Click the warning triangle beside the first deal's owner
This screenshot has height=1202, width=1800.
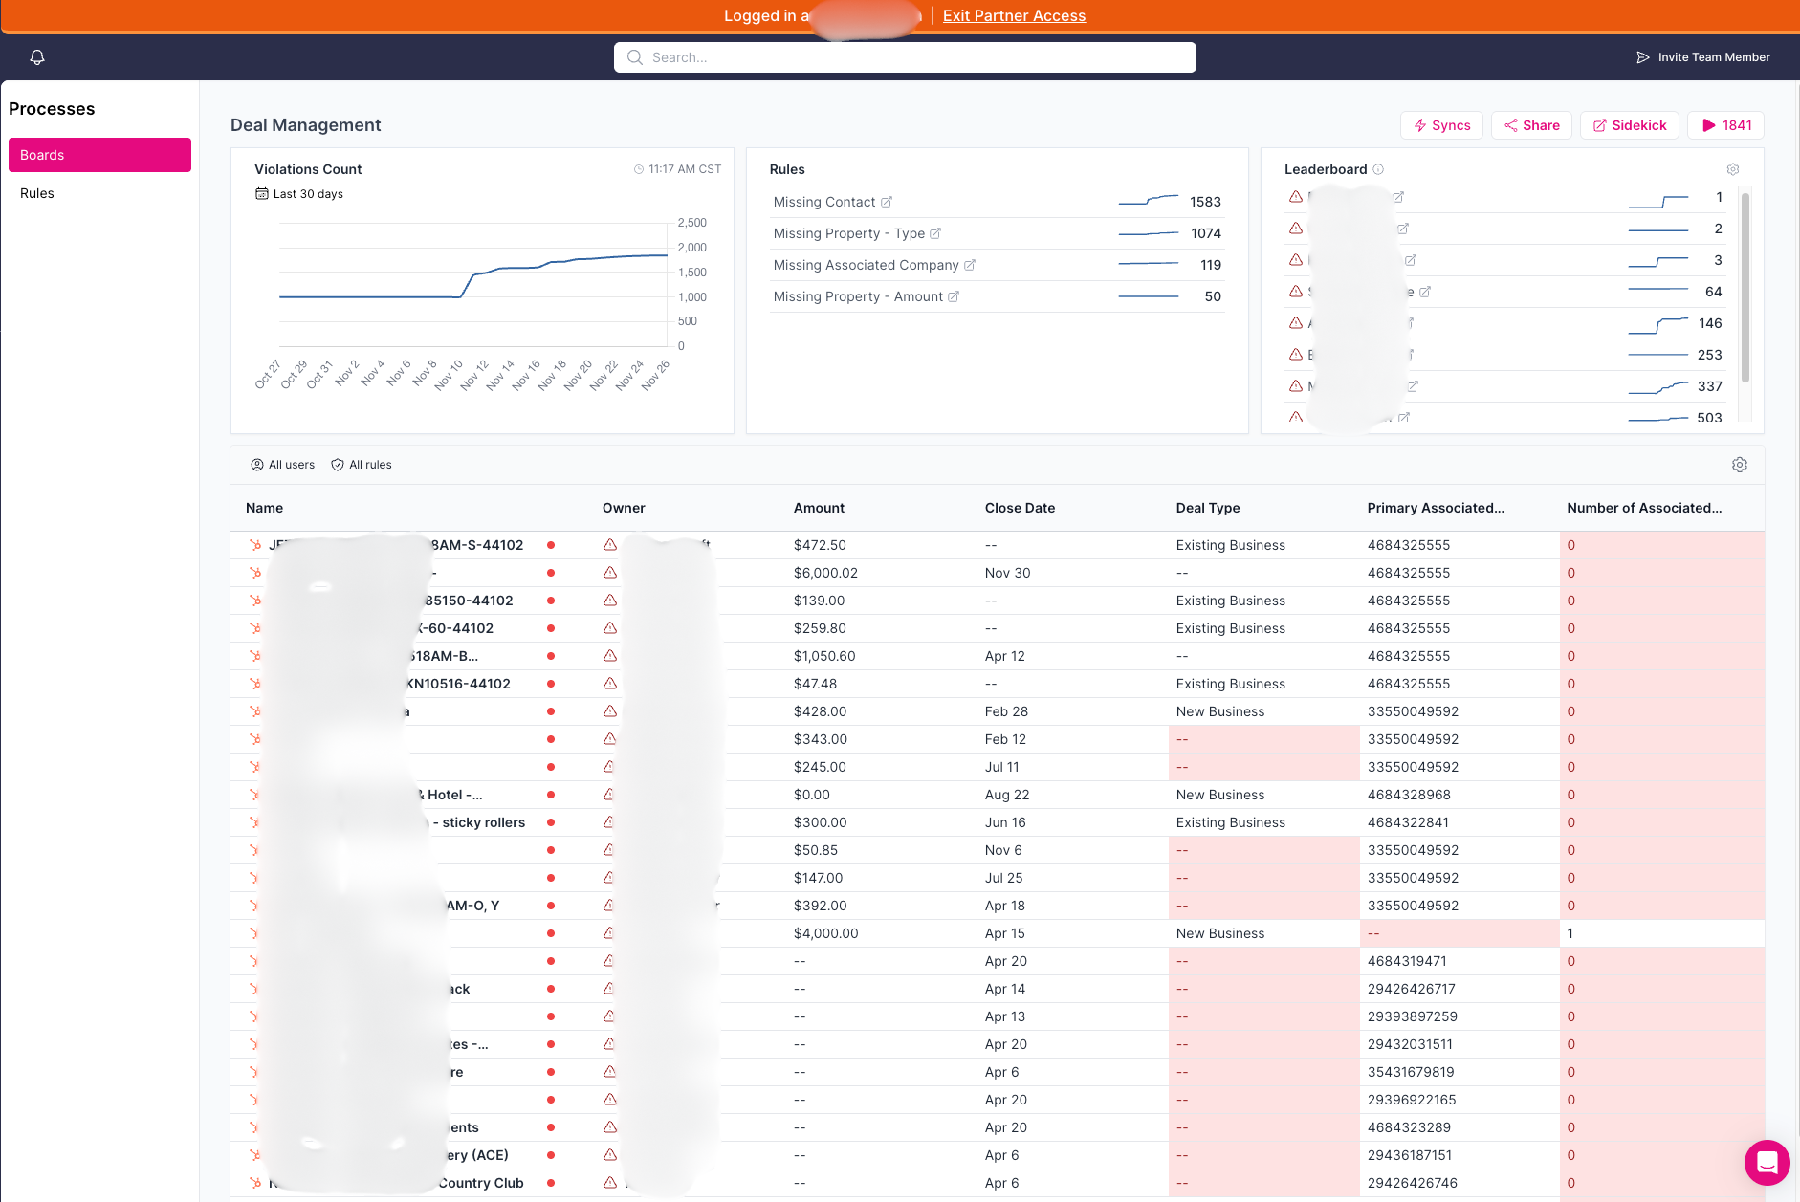[x=609, y=544]
